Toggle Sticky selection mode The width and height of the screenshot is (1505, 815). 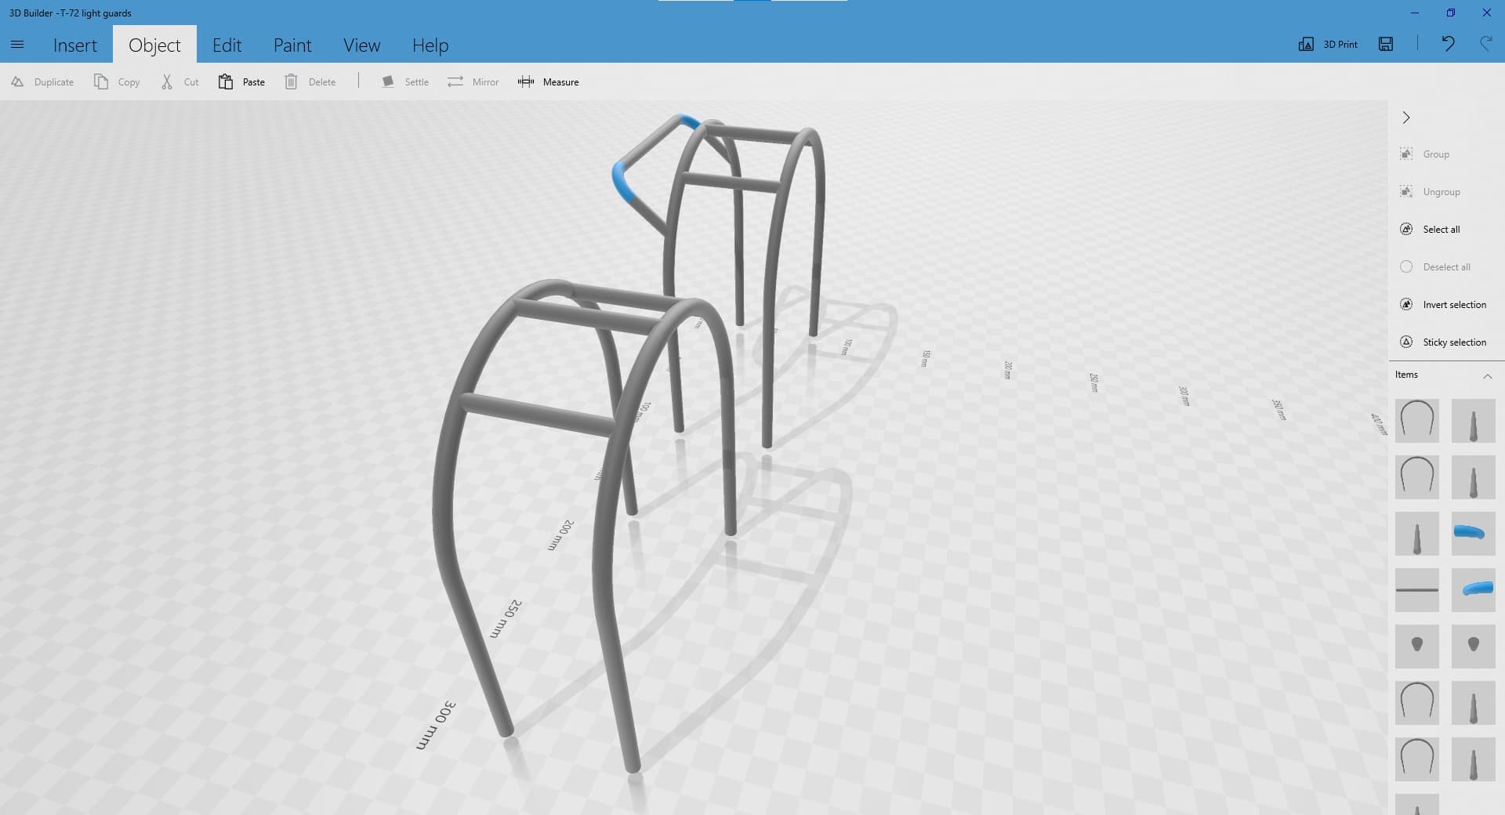(x=1406, y=342)
